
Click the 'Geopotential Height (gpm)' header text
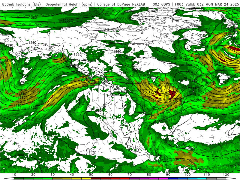(69, 4)
